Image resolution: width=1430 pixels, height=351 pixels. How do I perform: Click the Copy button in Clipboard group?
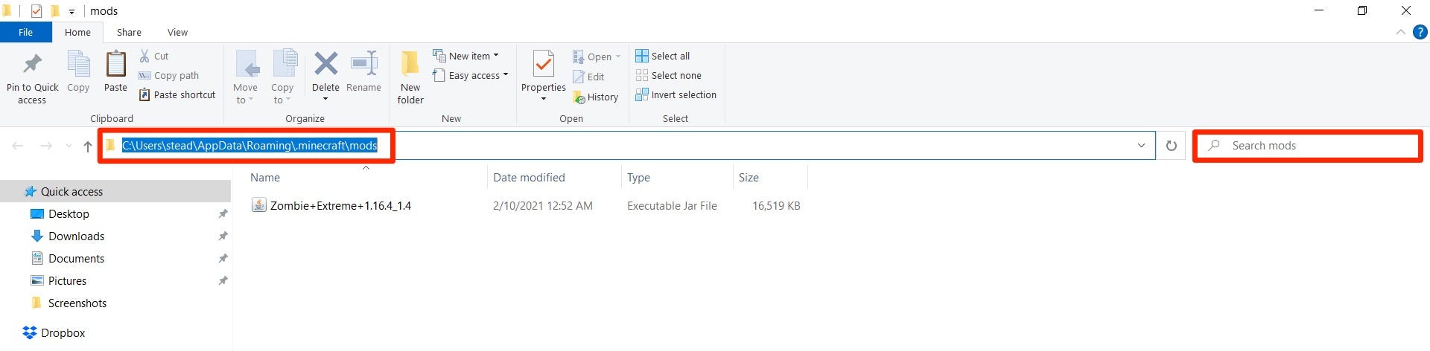coord(78,72)
